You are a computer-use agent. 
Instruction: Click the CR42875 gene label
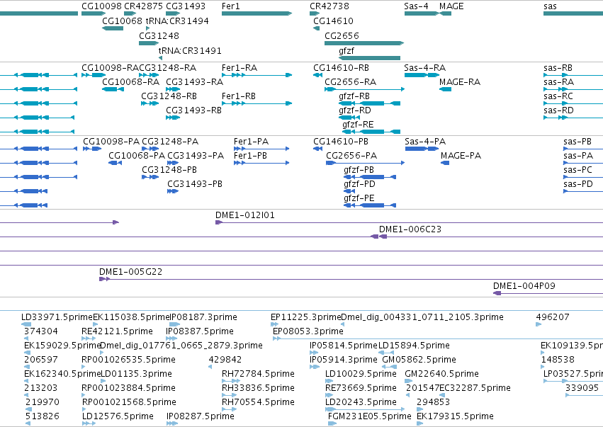[x=143, y=6]
